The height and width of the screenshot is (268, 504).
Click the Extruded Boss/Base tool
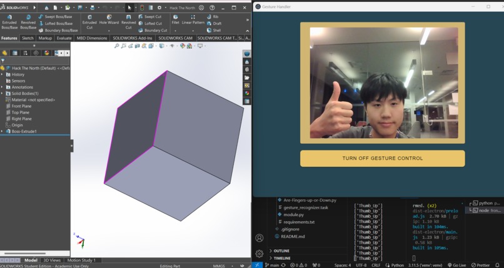[x=9, y=22]
